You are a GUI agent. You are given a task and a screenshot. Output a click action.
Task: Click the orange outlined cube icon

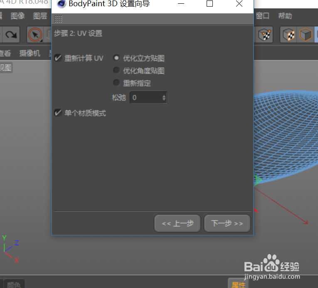(x=306, y=34)
